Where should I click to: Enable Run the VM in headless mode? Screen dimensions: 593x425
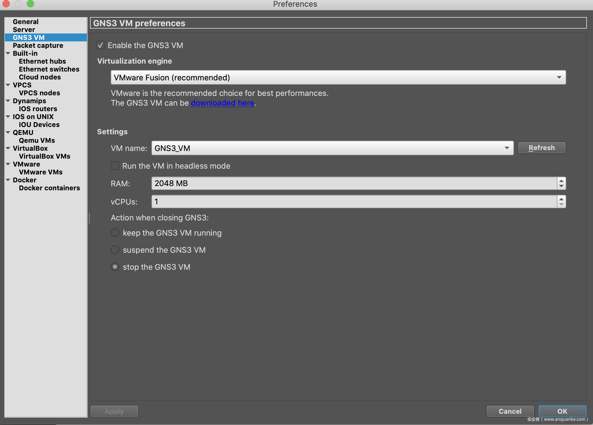115,166
